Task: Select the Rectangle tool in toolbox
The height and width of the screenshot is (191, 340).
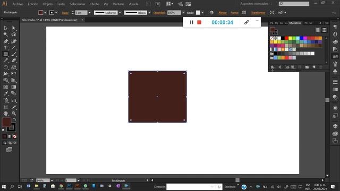Action: coord(6,54)
